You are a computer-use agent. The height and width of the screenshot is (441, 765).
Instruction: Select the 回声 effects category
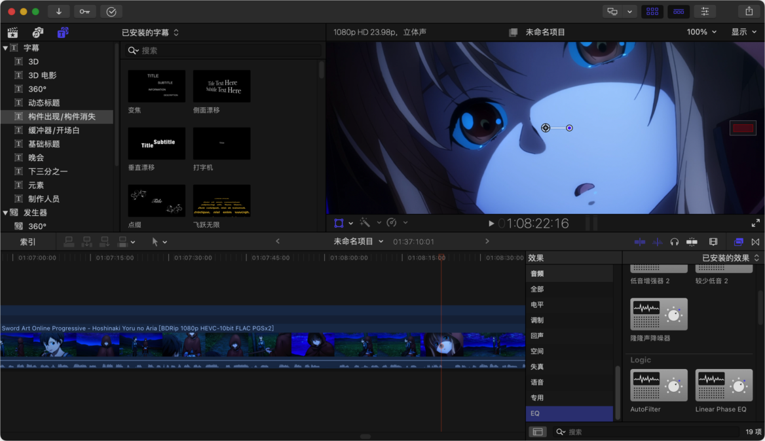tap(569, 336)
